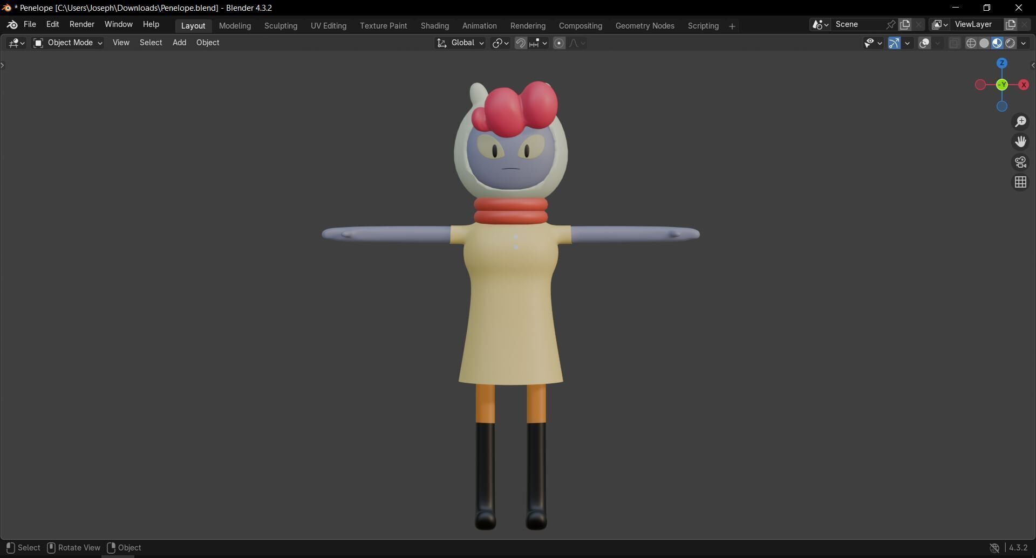Open the editor type selector
The image size is (1036, 558).
tap(16, 43)
